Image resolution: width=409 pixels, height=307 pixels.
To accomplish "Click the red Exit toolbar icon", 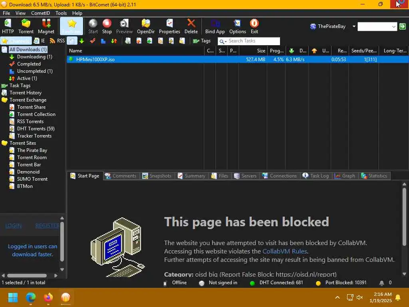I will (x=254, y=26).
